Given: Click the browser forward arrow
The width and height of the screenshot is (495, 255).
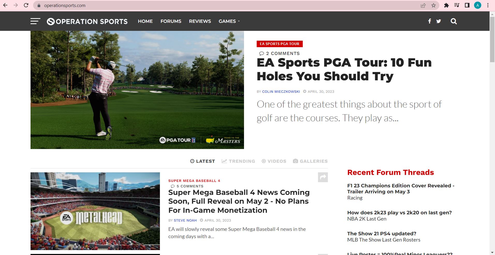Looking at the screenshot, I should pyautogui.click(x=16, y=5).
